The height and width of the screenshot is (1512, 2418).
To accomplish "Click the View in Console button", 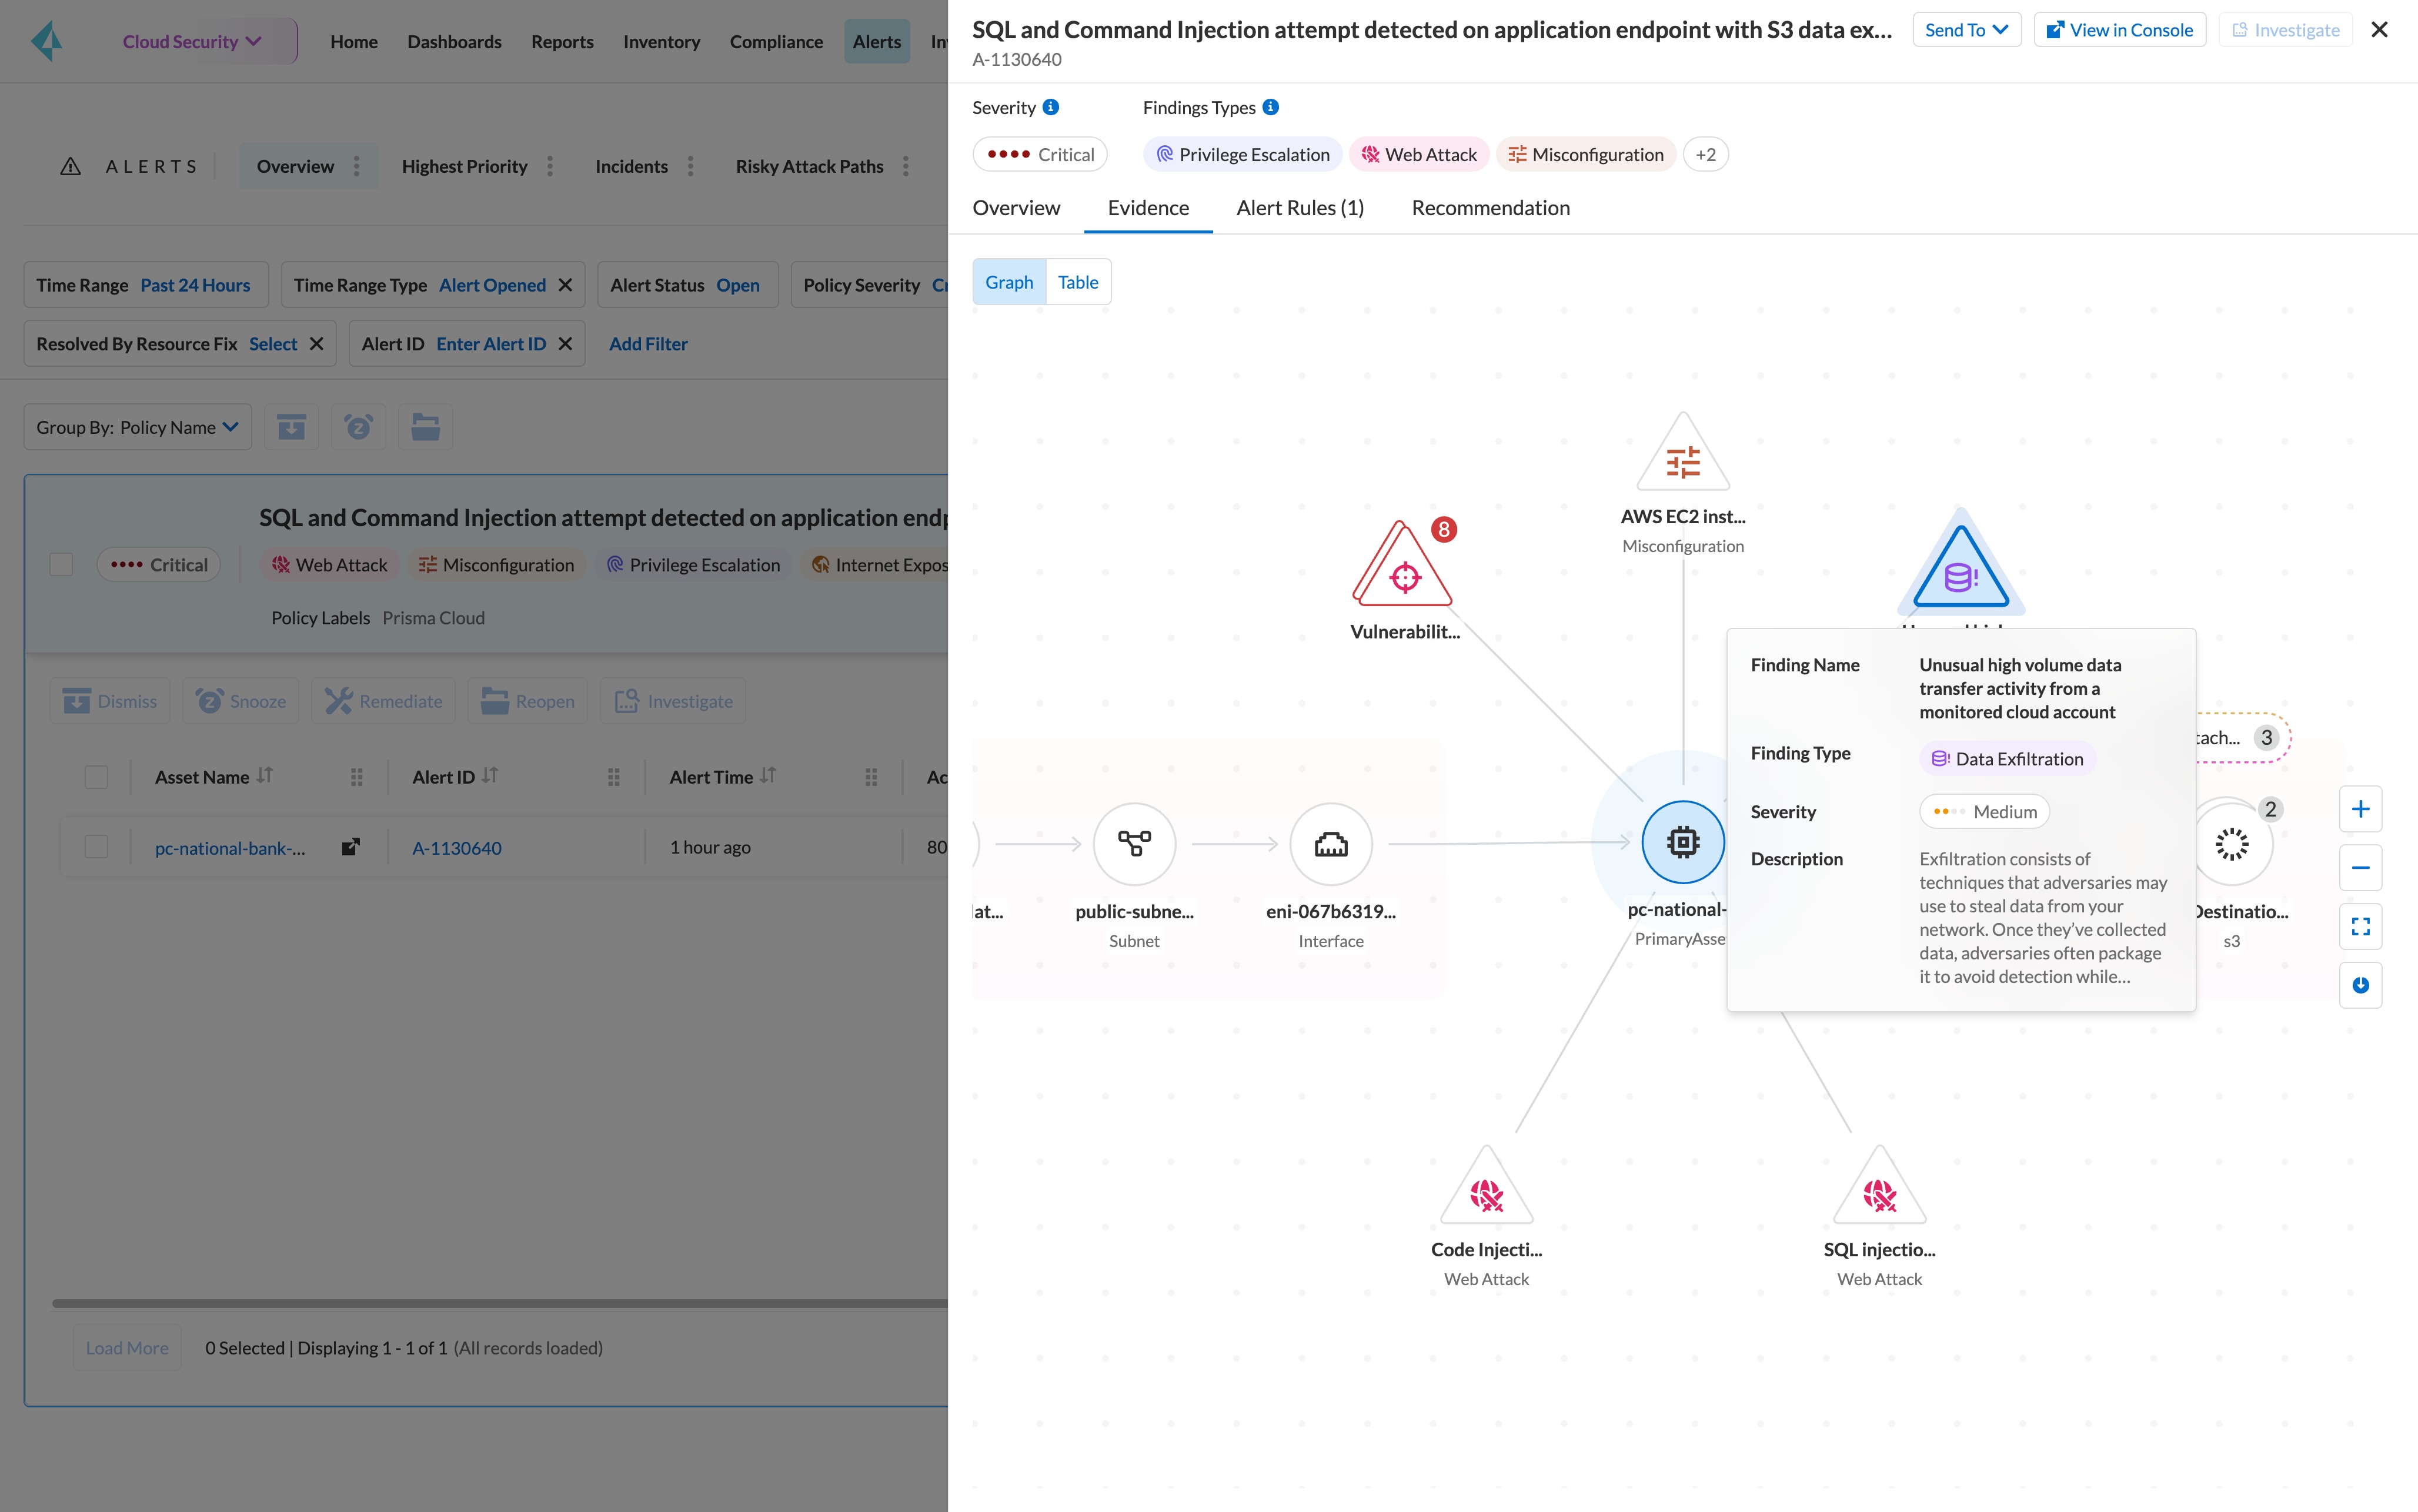I will pos(2120,29).
